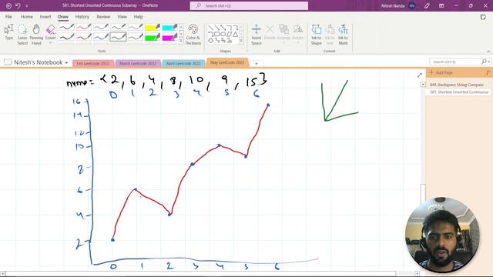Open the April Leetcode 2022 section tab
This screenshot has height=277, width=493.
coord(183,63)
